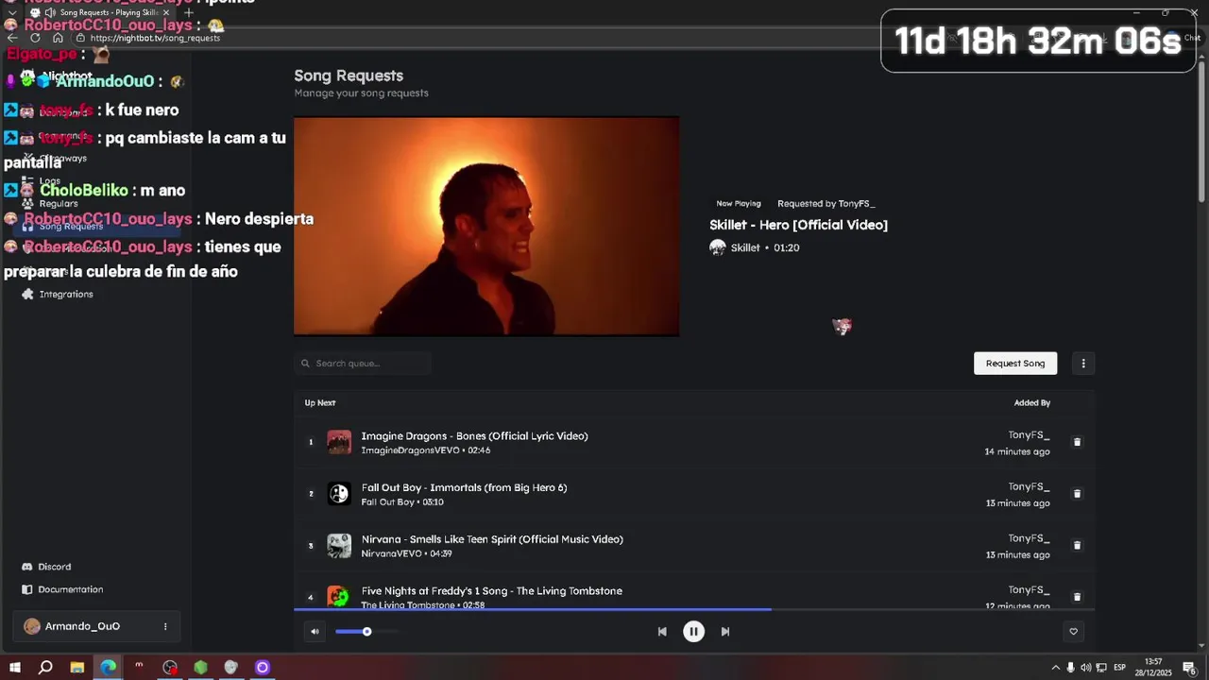
Task: Click the Integrations puzzle icon
Action: 27,294
